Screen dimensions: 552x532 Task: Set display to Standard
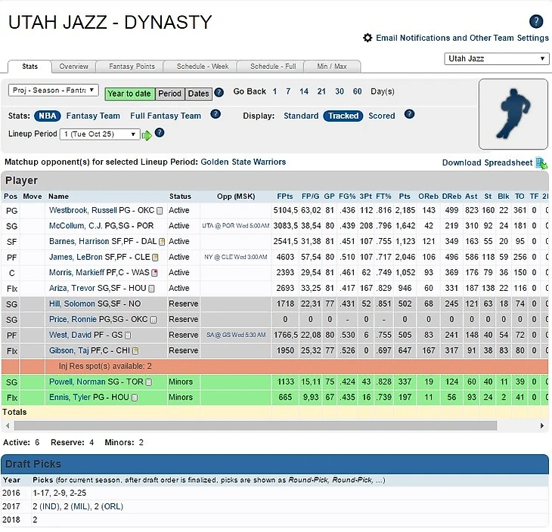[x=301, y=116]
